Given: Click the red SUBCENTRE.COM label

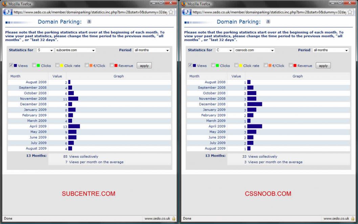Looking at the screenshot, I should (x=89, y=194).
